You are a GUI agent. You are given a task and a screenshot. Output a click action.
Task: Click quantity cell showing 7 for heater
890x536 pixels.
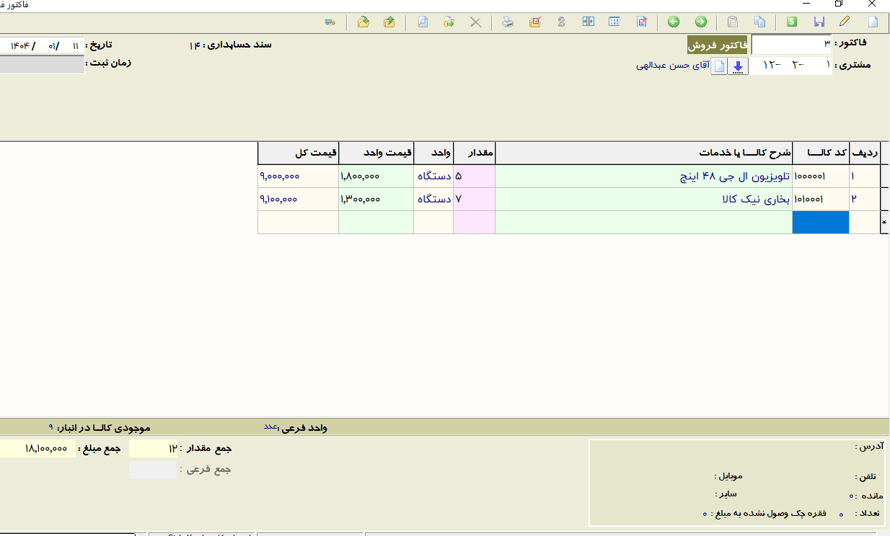click(x=473, y=200)
